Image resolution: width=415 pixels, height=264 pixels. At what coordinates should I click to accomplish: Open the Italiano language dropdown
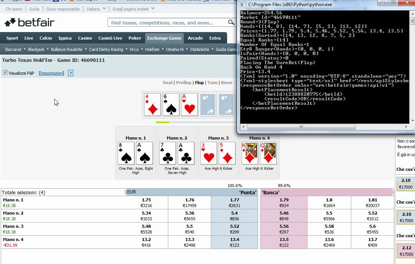pos(96,9)
